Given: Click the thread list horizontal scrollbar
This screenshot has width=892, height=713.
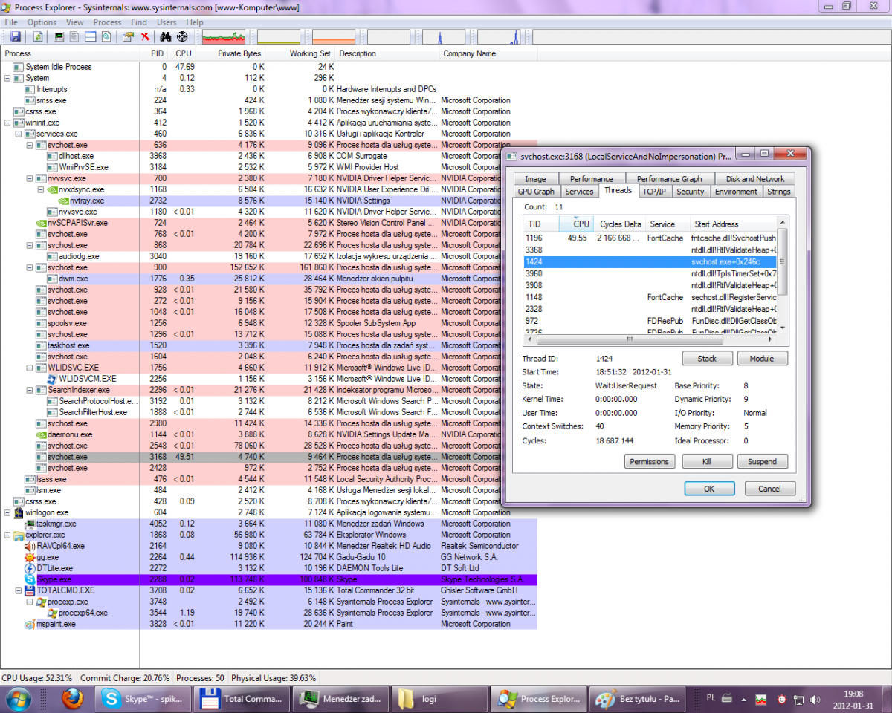Looking at the screenshot, I should point(650,339).
